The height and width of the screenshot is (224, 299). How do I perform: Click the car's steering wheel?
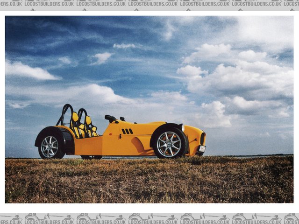(110, 119)
